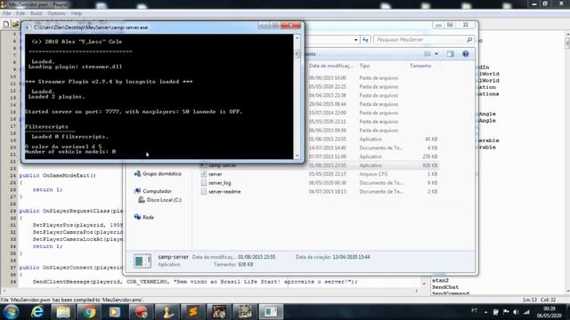Click the SendClientMessage code line
The height and width of the screenshot is (320, 570).
point(195,282)
